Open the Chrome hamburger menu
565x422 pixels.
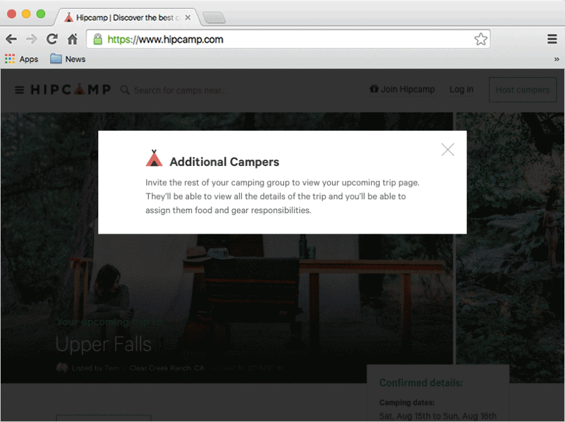[552, 39]
